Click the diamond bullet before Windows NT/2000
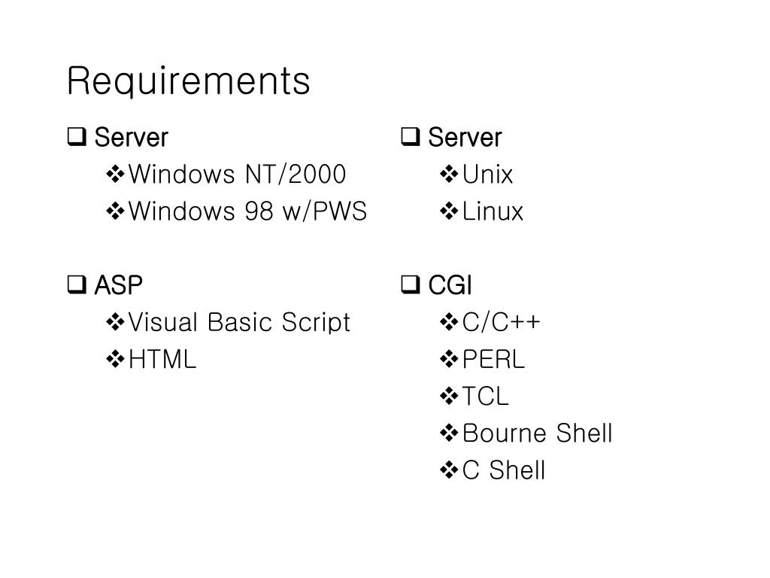Image resolution: width=770 pixels, height=578 pixels. click(x=115, y=174)
